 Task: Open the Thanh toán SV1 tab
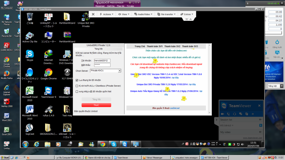pyautogui.click(x=154, y=46)
